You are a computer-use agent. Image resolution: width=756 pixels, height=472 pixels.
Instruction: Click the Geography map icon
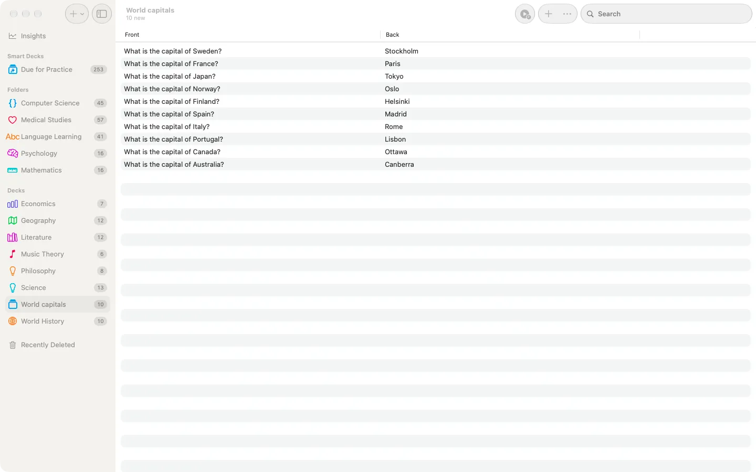(x=13, y=221)
